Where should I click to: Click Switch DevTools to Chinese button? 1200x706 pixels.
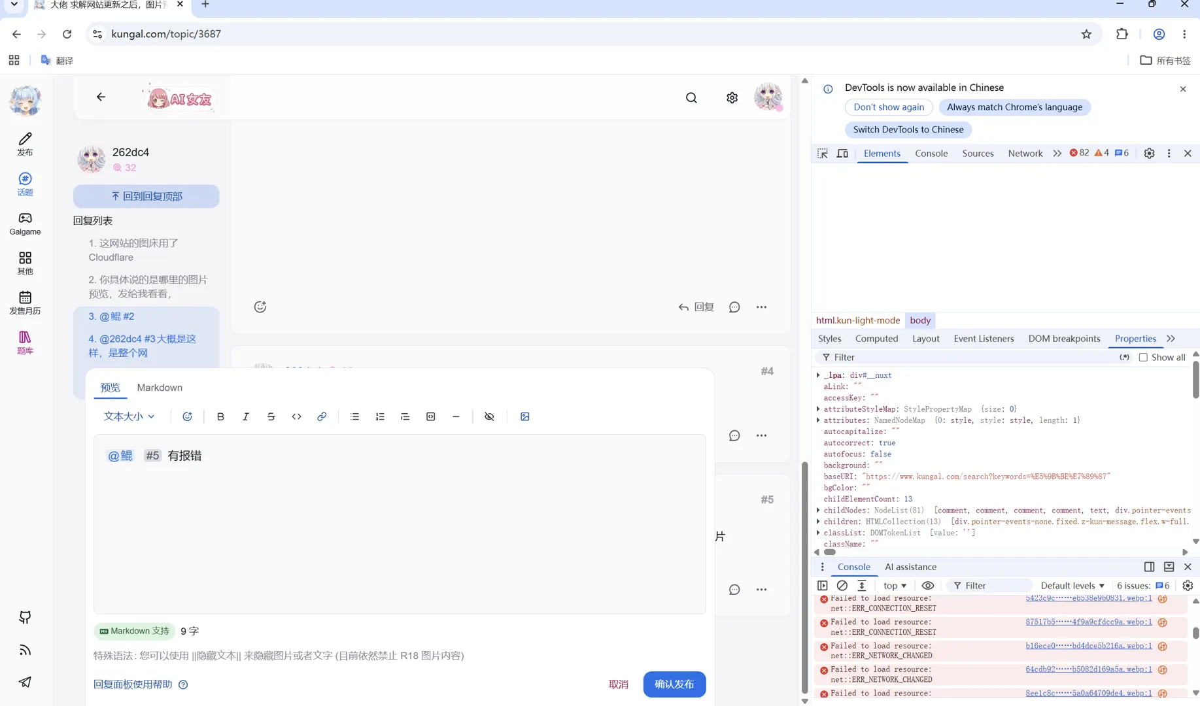tap(908, 129)
